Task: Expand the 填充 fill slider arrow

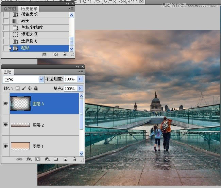Action: 80,89
